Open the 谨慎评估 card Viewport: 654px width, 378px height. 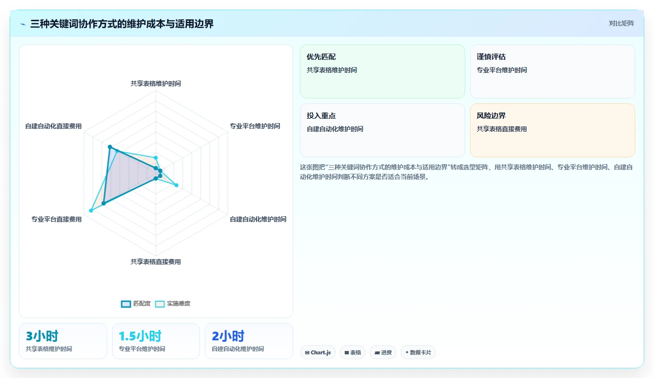point(553,71)
